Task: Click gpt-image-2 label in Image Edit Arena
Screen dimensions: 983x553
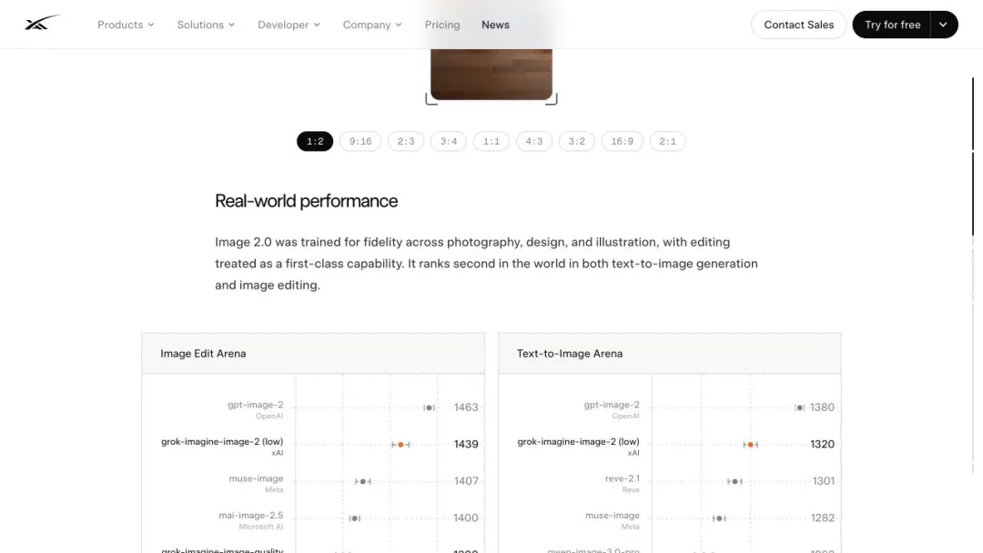Action: [255, 405]
